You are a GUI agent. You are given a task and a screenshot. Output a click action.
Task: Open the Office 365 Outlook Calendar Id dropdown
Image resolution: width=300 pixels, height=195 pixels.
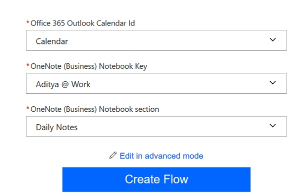[x=156, y=40]
